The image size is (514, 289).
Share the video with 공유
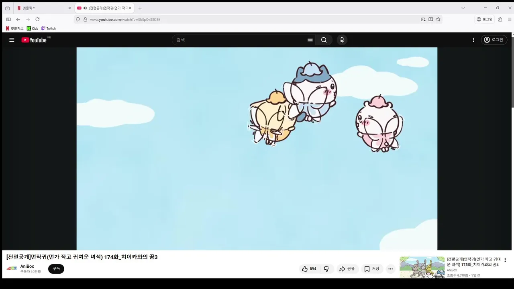pos(347,269)
